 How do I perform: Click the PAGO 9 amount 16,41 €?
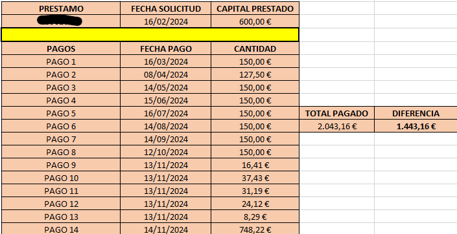click(x=255, y=165)
